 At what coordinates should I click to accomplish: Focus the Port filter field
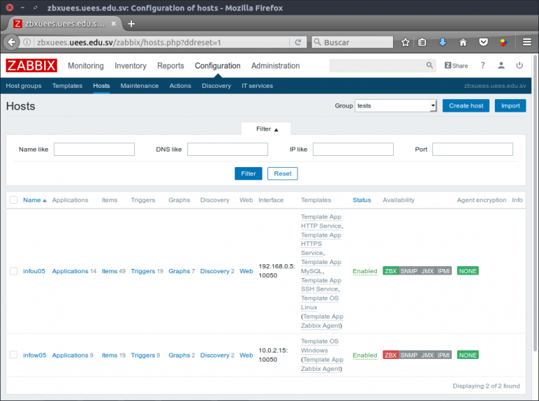click(x=472, y=150)
